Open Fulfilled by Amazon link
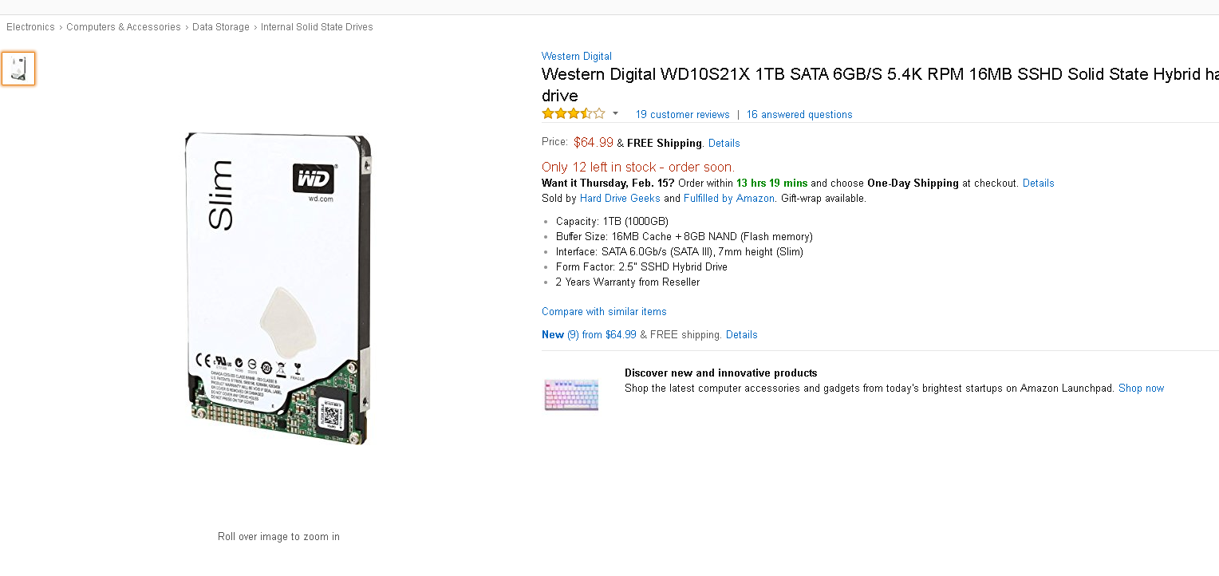This screenshot has height=576, width=1219. click(x=729, y=198)
